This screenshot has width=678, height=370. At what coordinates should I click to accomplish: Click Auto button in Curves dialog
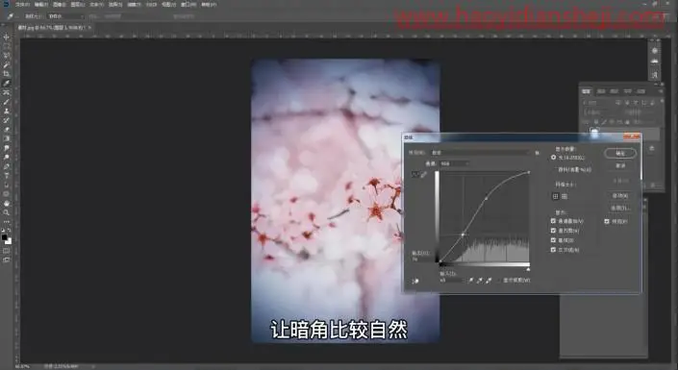click(x=620, y=196)
